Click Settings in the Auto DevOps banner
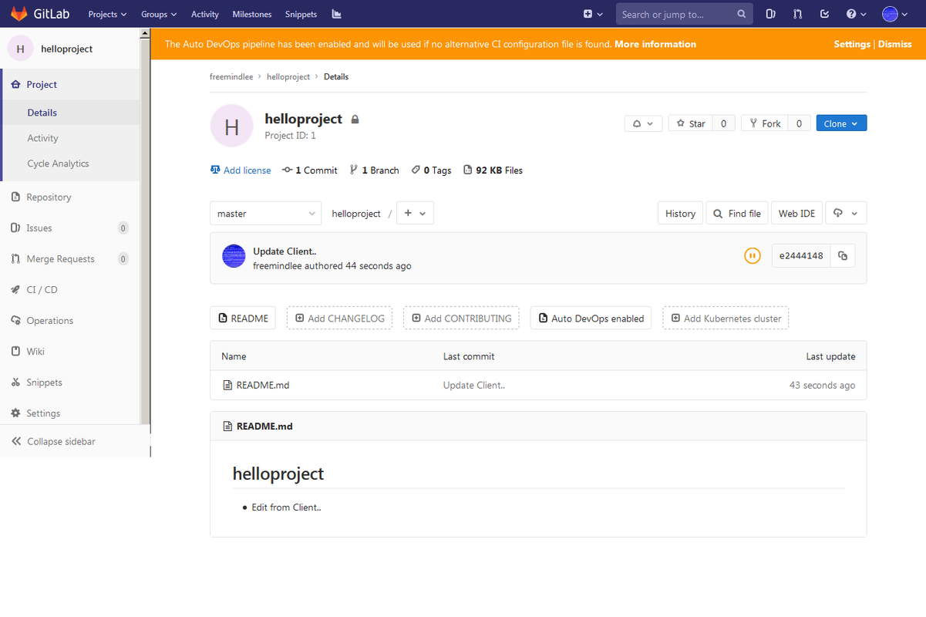The image size is (926, 617). [852, 44]
